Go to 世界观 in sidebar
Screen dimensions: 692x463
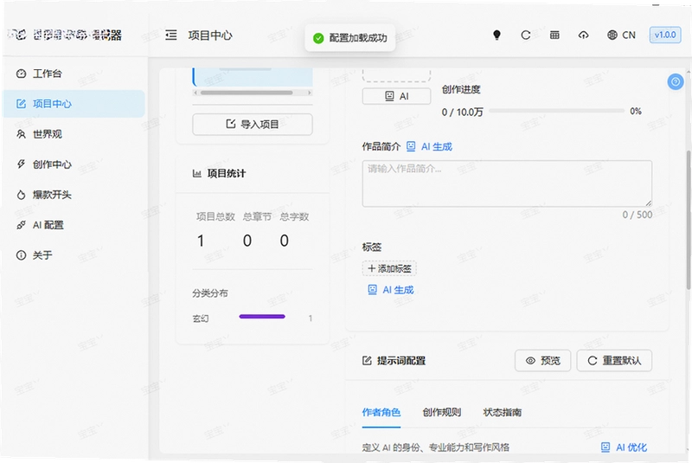point(74,134)
